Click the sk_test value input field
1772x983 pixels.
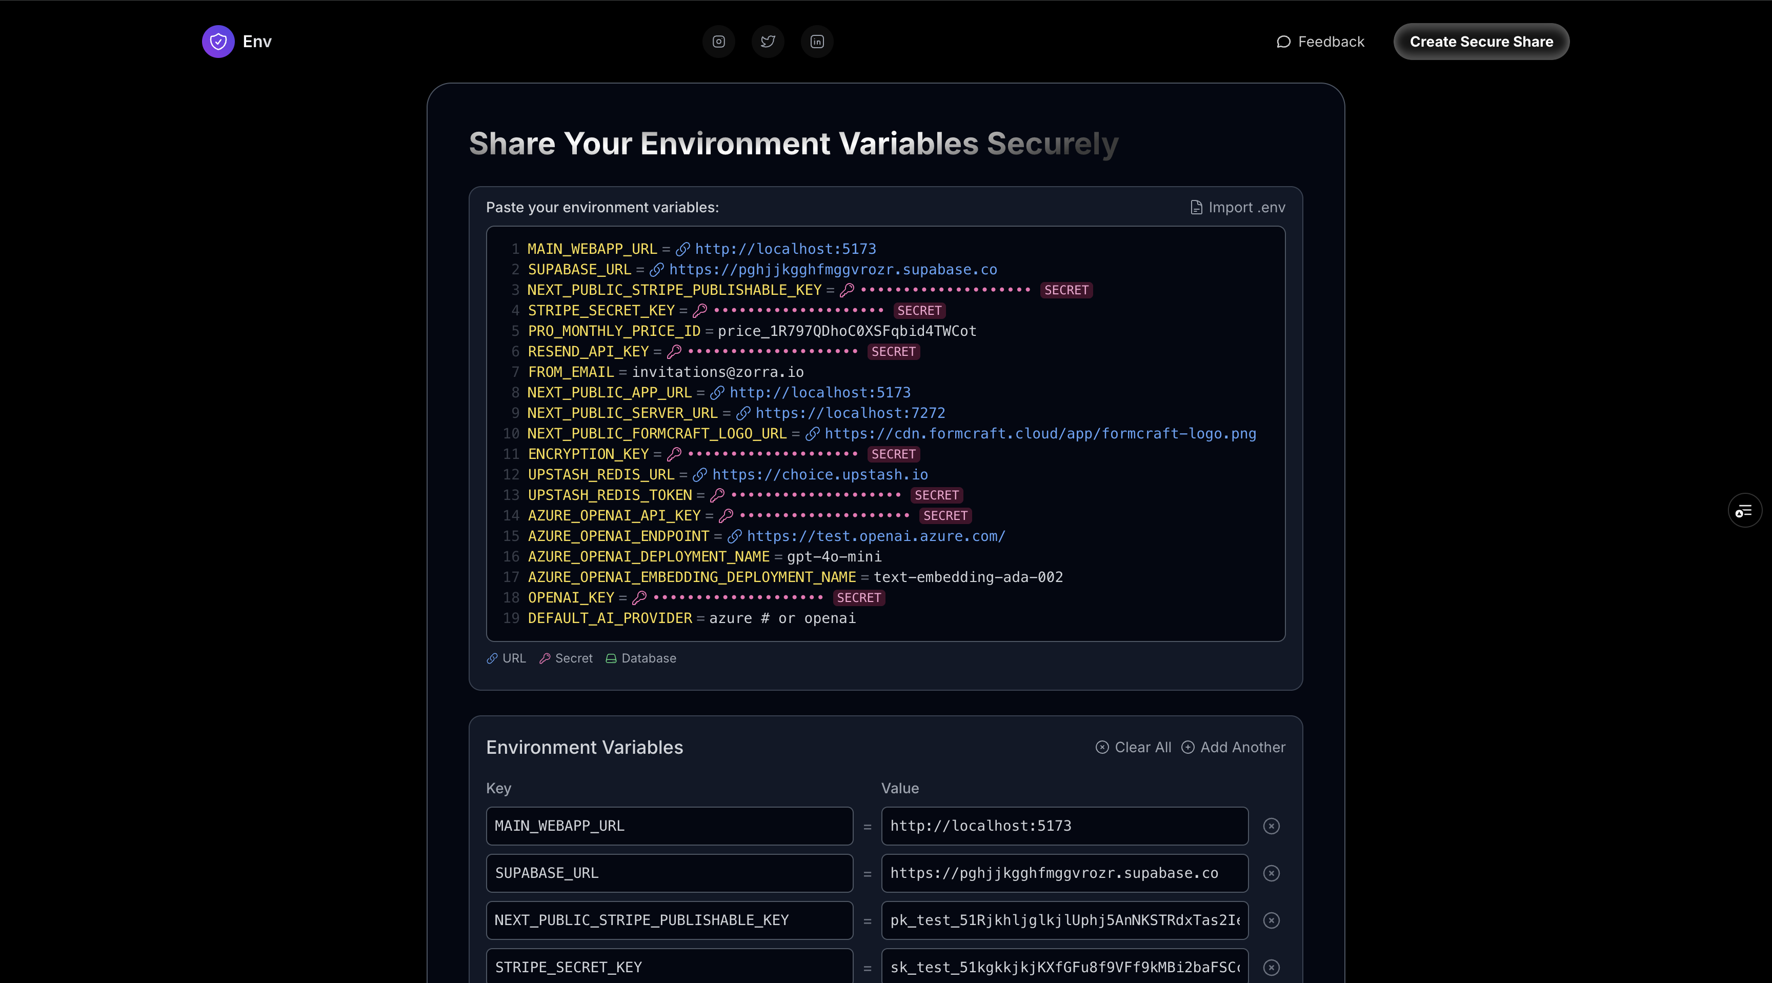coord(1064,967)
